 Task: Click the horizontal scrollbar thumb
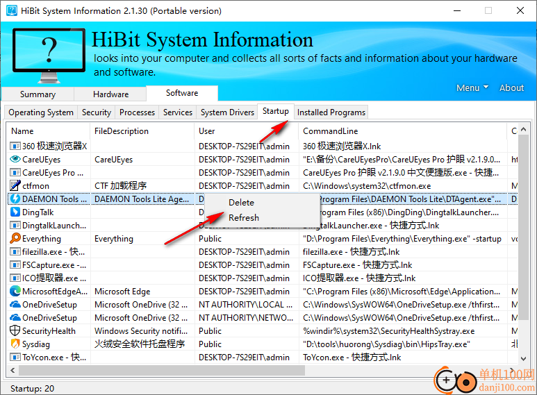click(x=162, y=370)
